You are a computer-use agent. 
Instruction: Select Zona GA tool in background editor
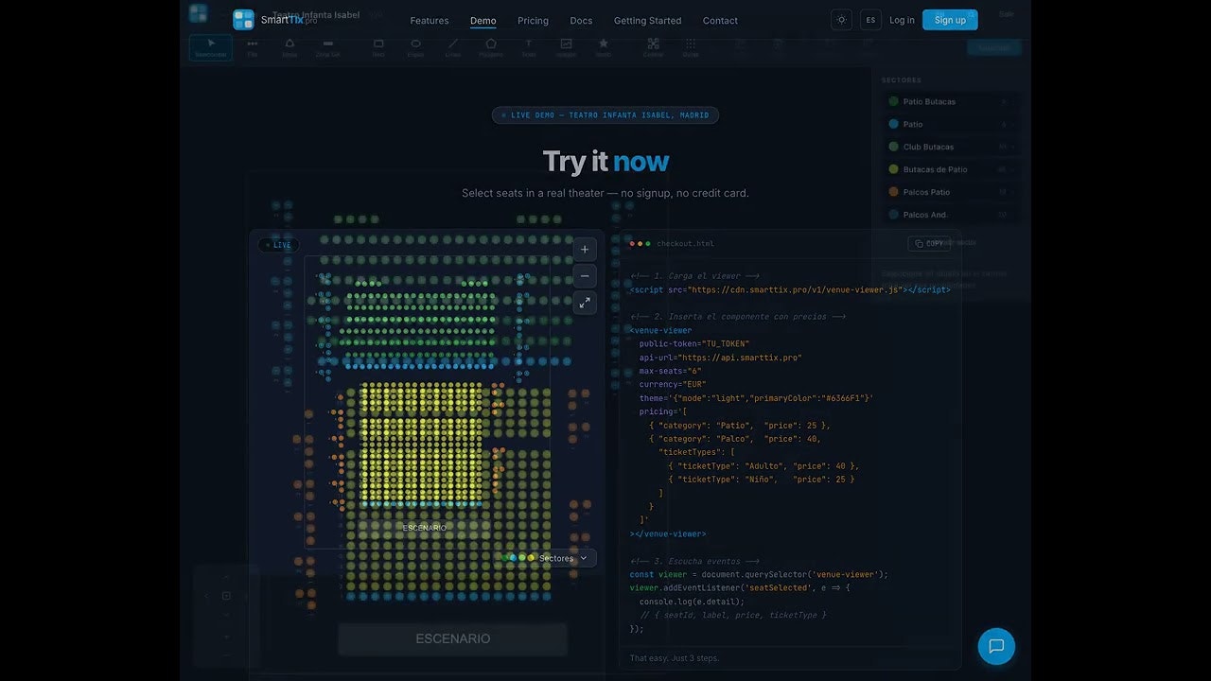tap(328, 47)
